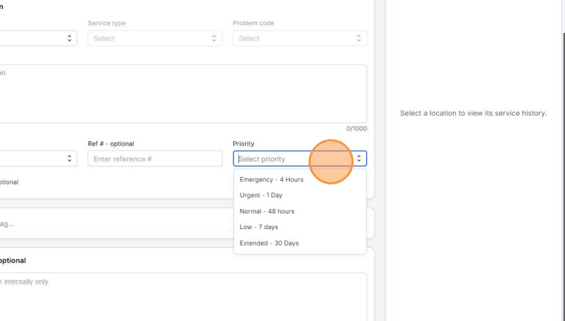
Task: Choose Emergency - 4 Hours priority
Action: click(x=271, y=180)
